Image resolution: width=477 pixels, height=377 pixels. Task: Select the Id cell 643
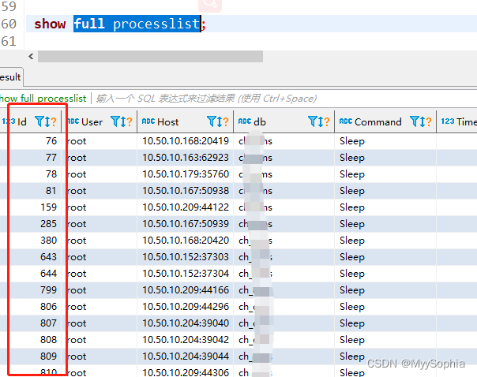click(x=31, y=257)
